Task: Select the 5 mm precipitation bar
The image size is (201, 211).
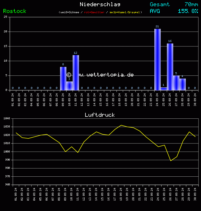Action: click(176, 83)
